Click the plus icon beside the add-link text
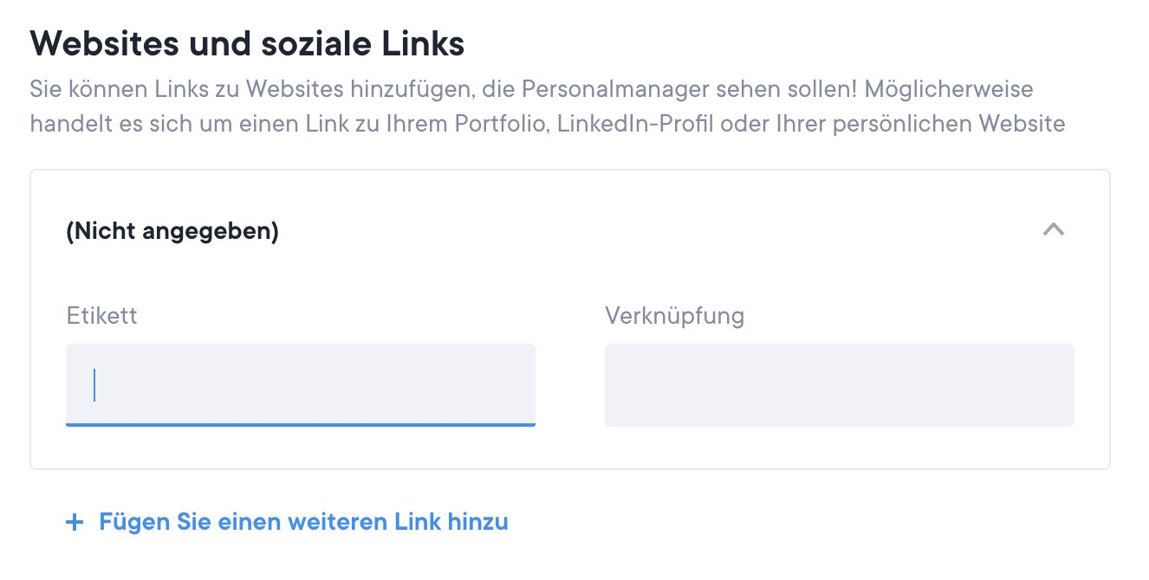This screenshot has height=580, width=1149. 75,523
